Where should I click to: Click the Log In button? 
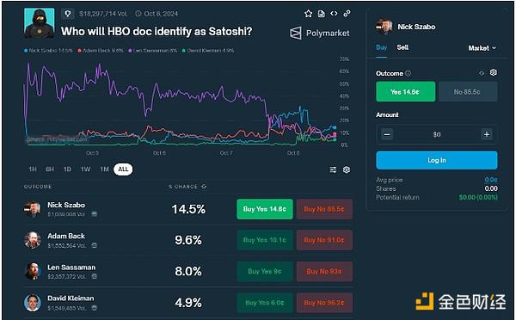pyautogui.click(x=437, y=160)
